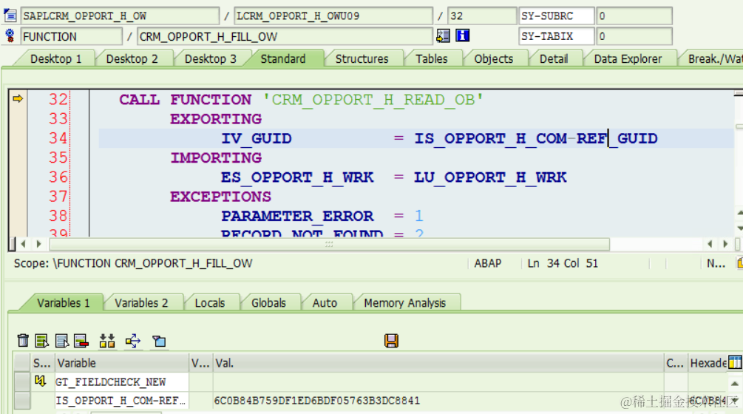Click the navigate to current statement icon
Viewport: 743px width, 414px height.
[x=443, y=36]
